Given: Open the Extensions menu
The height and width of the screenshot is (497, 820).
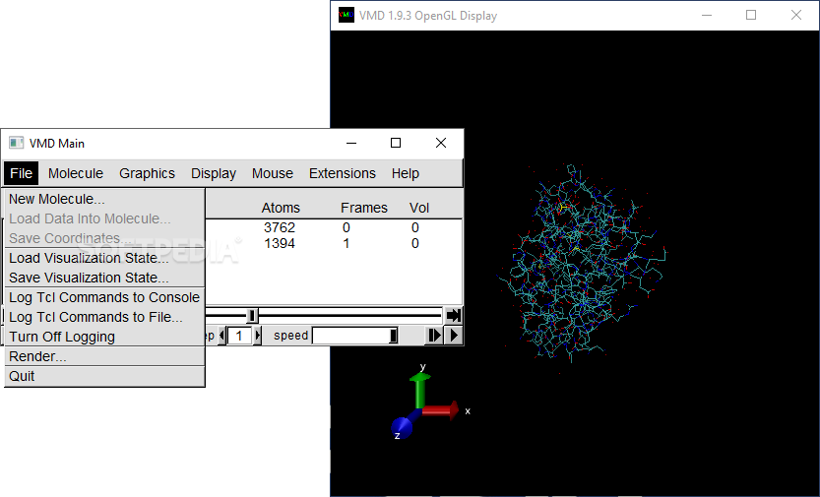Looking at the screenshot, I should pyautogui.click(x=343, y=173).
